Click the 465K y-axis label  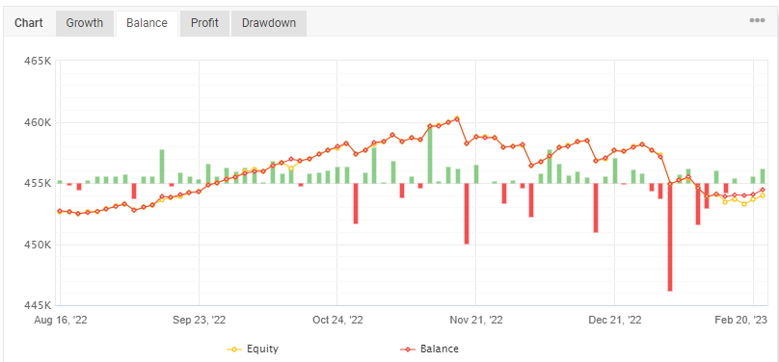(x=38, y=61)
